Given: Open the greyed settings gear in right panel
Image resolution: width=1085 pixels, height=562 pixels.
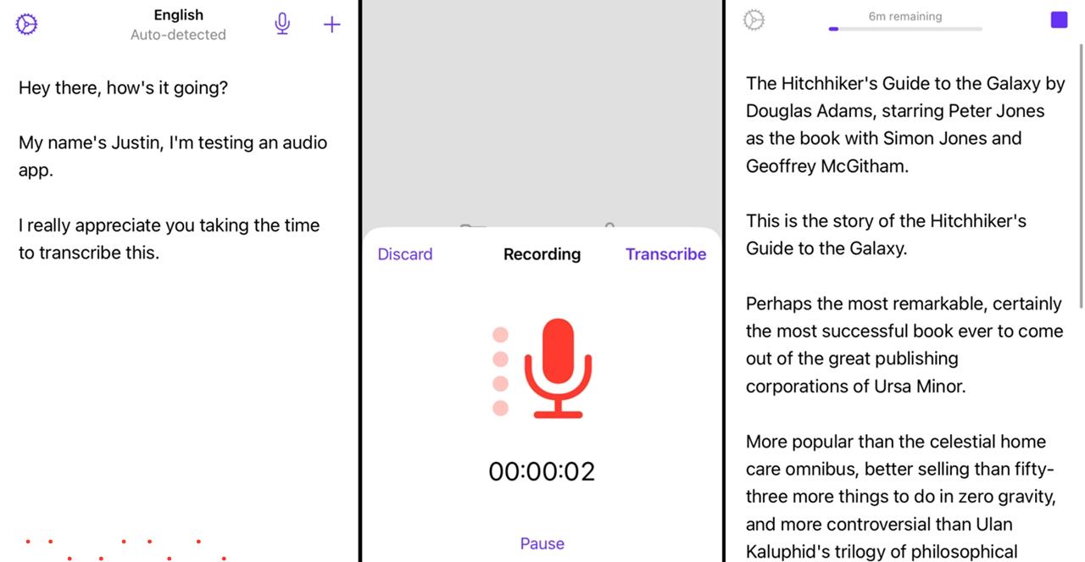Looking at the screenshot, I should tap(754, 20).
